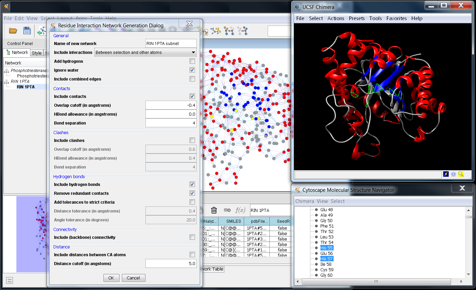Click the yellow magnifier icon in Chimera
The width and height of the screenshot is (476, 290).
tap(461, 174)
